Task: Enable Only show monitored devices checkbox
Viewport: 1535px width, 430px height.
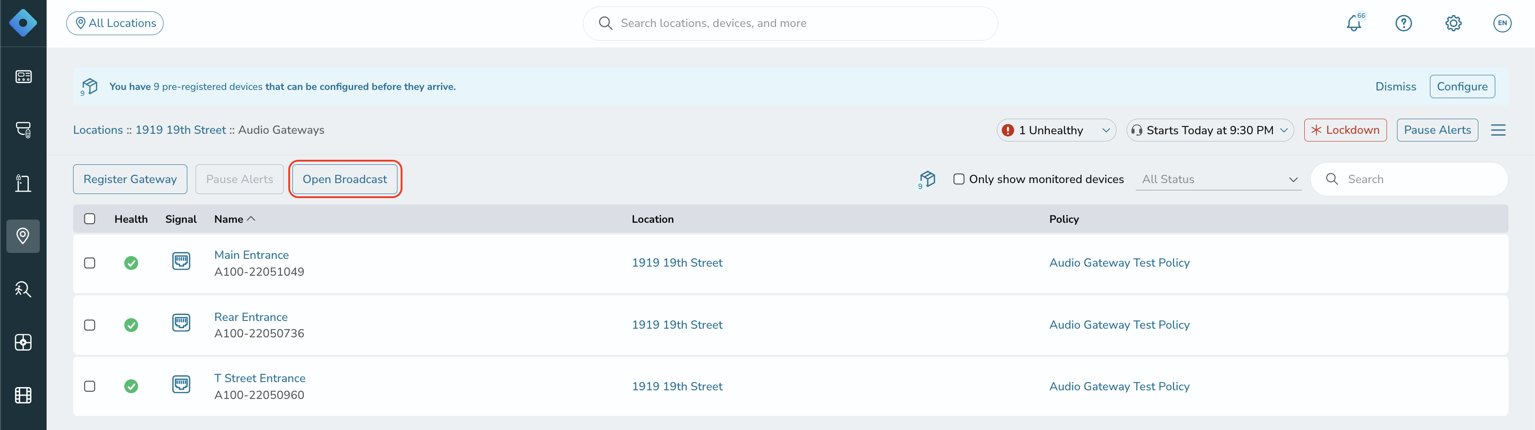Action: pos(959,178)
